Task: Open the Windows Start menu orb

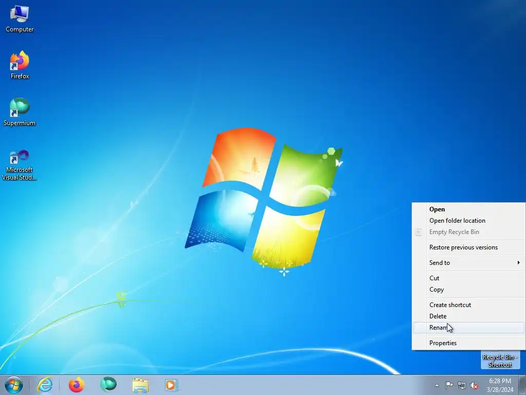Action: click(14, 385)
